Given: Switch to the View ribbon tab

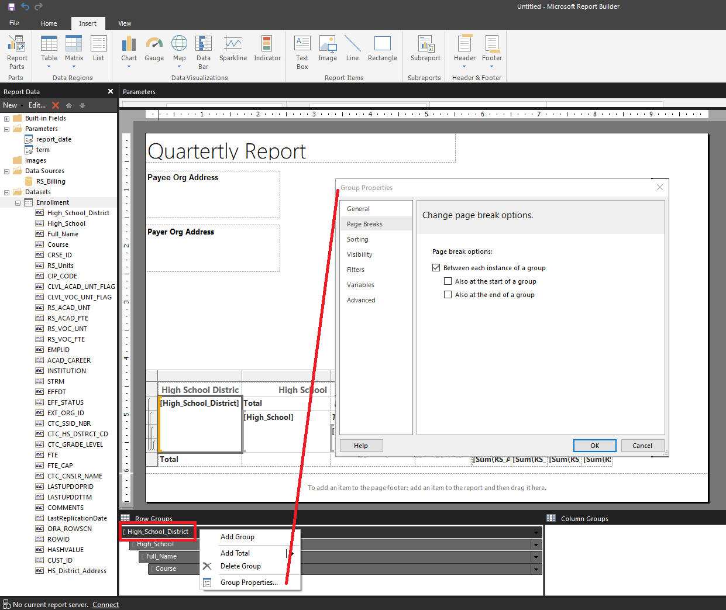Looking at the screenshot, I should click(125, 23).
